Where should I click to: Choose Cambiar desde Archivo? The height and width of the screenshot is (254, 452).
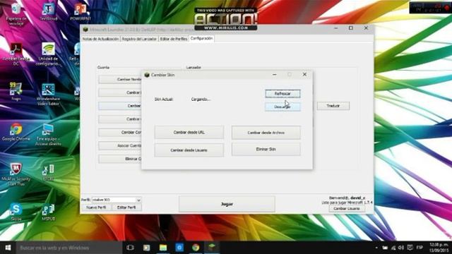click(266, 133)
